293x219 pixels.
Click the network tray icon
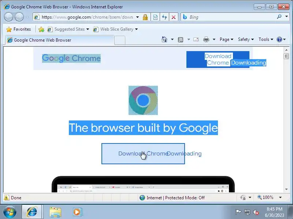tap(247, 212)
